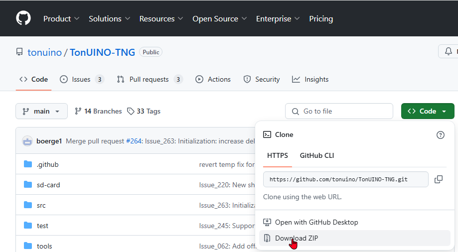Screen dimensions: 458x252
Task: Switch to the Code tab
Action: tap(33, 79)
